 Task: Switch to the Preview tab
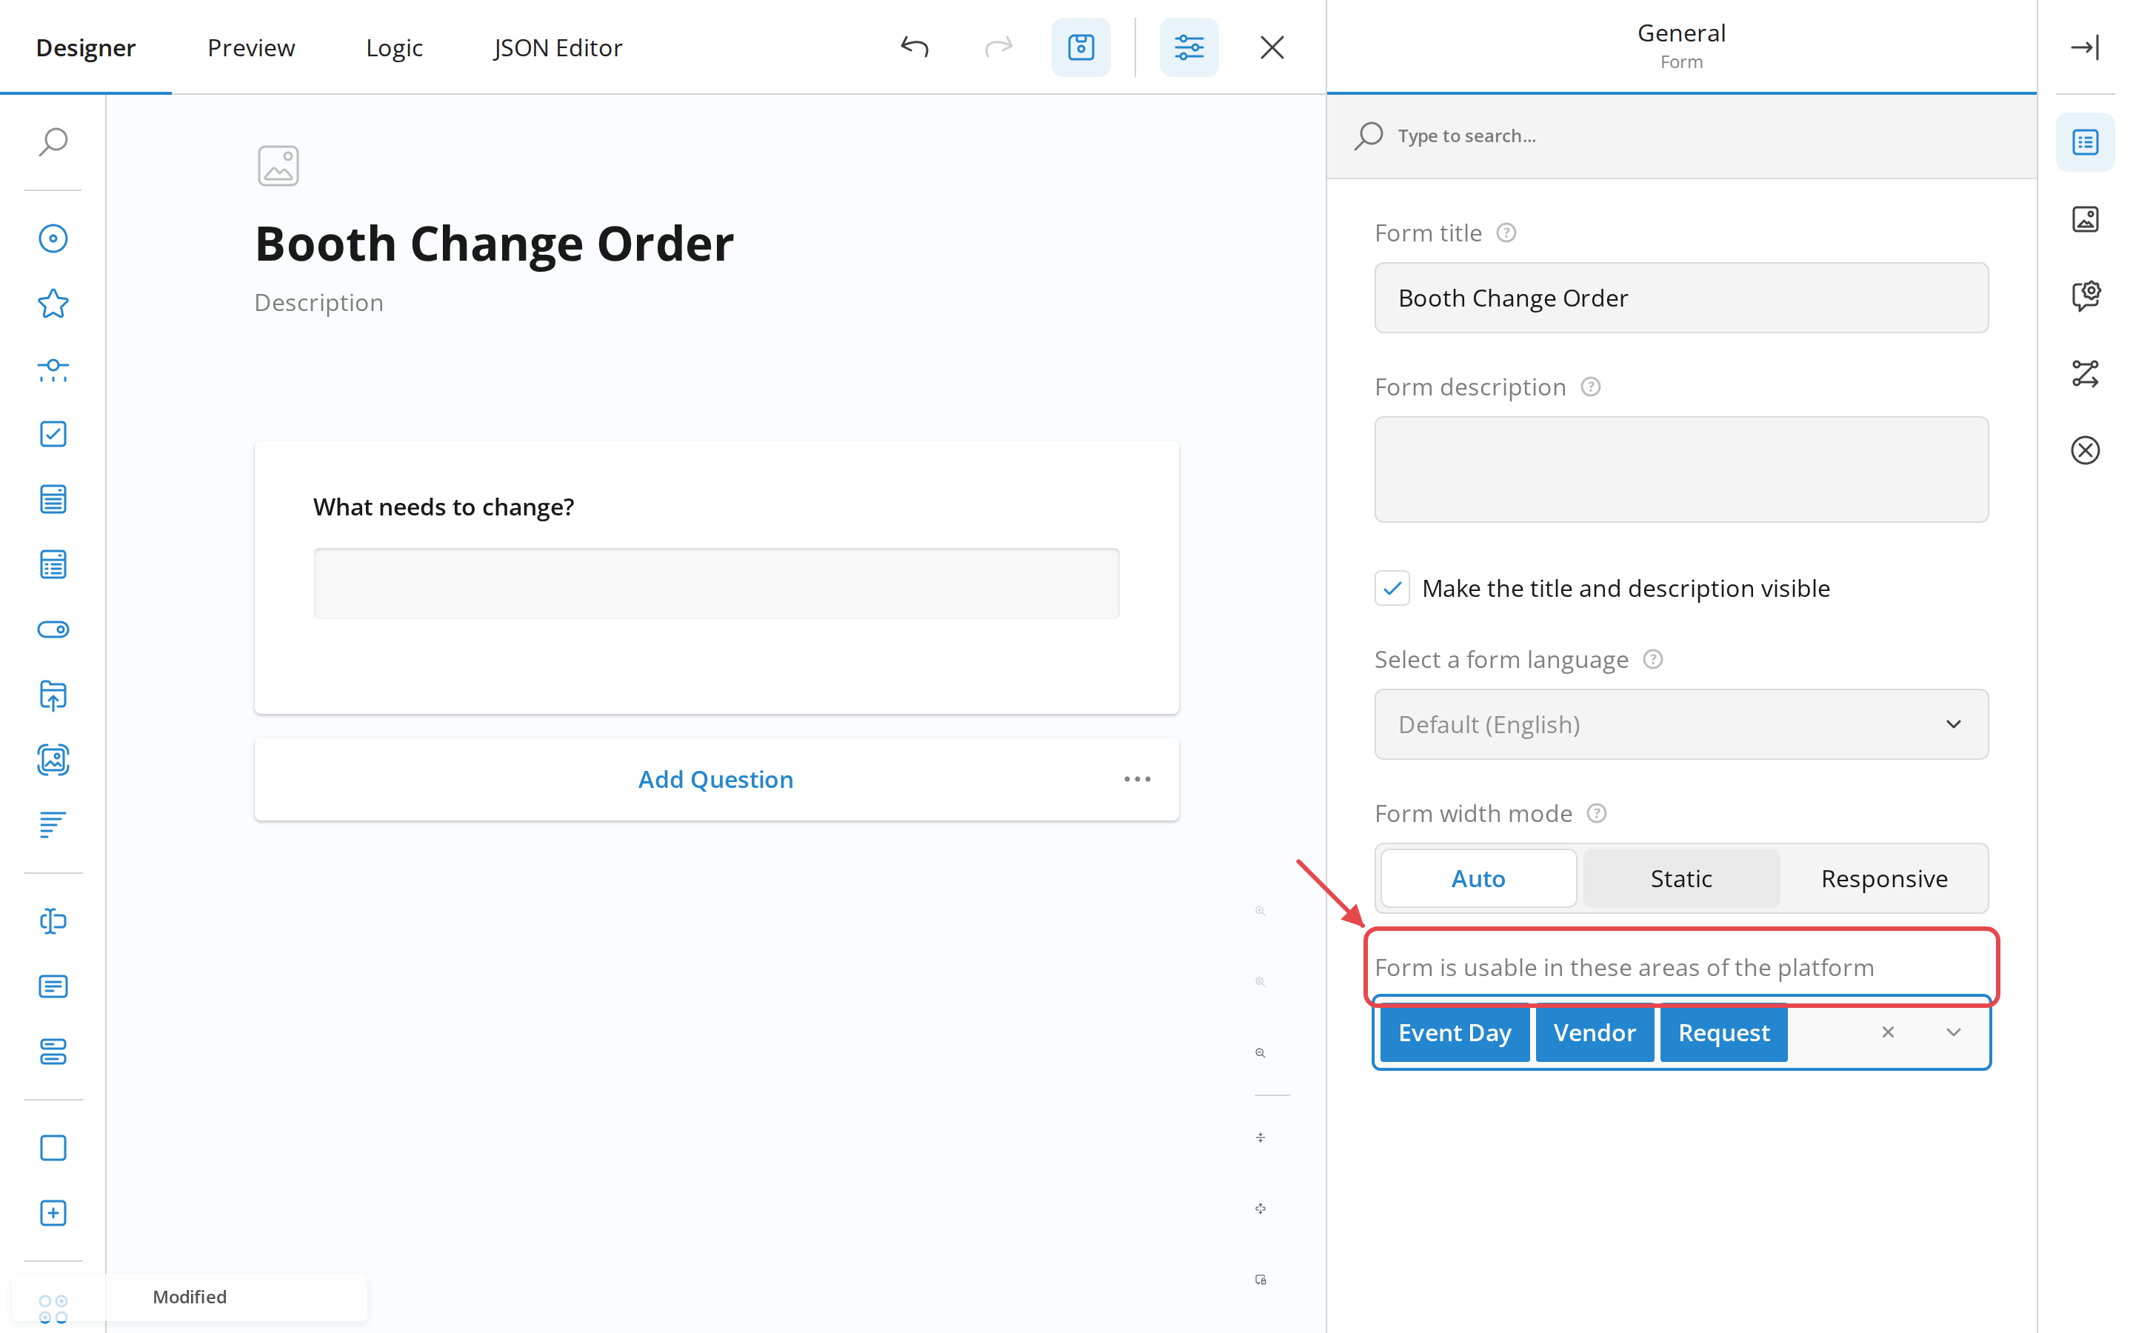click(251, 47)
